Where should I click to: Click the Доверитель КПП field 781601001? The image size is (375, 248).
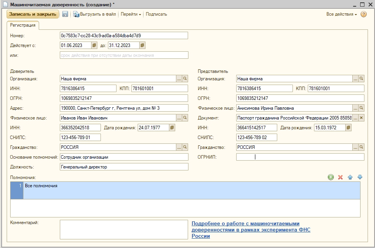160,89
